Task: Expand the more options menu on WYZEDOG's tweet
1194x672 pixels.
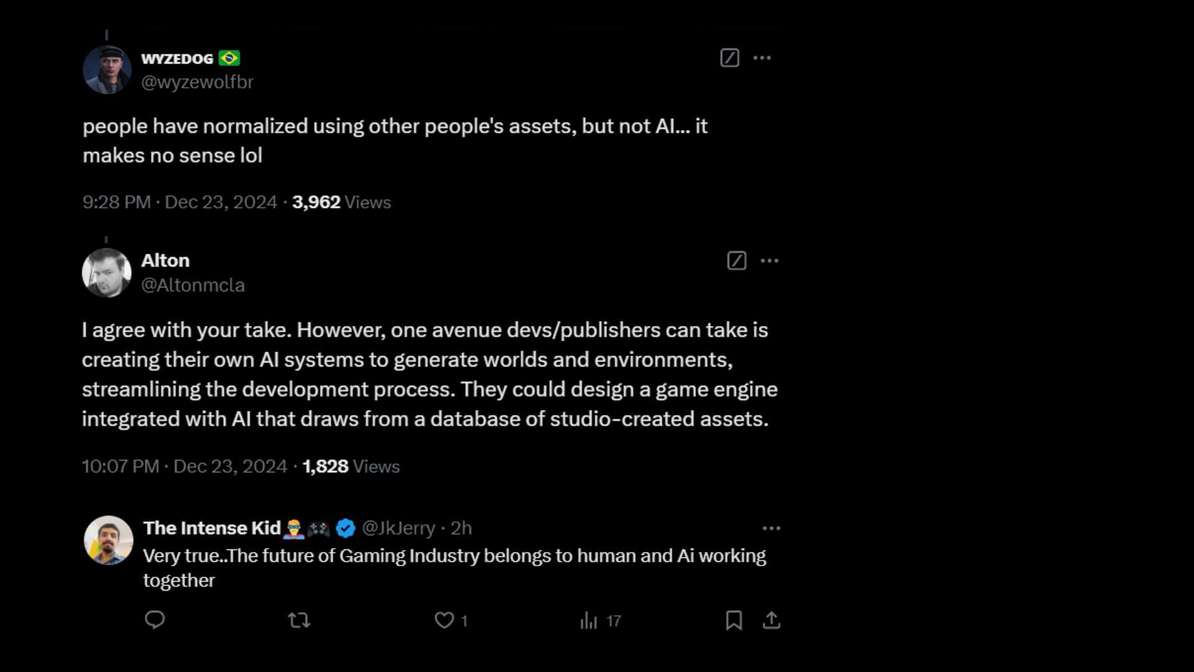Action: (762, 57)
